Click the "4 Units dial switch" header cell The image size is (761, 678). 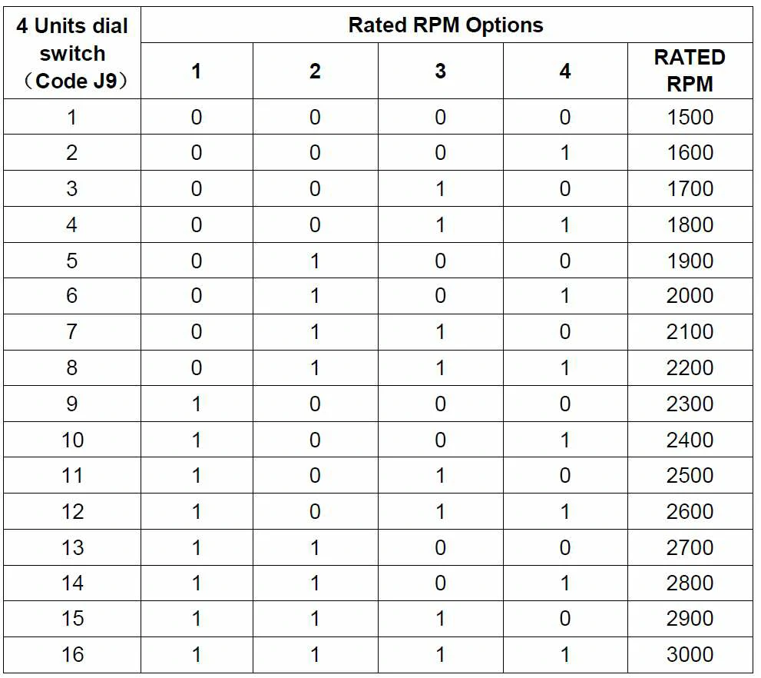pyautogui.click(x=71, y=53)
